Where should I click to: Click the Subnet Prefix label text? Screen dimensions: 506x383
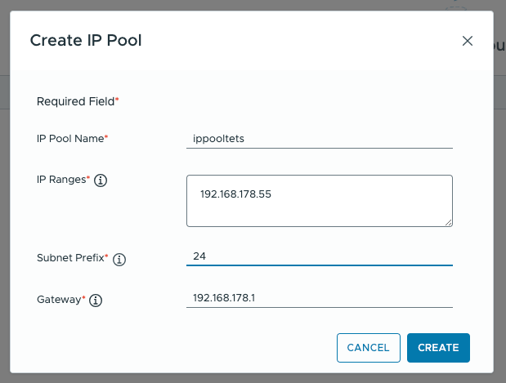72,258
